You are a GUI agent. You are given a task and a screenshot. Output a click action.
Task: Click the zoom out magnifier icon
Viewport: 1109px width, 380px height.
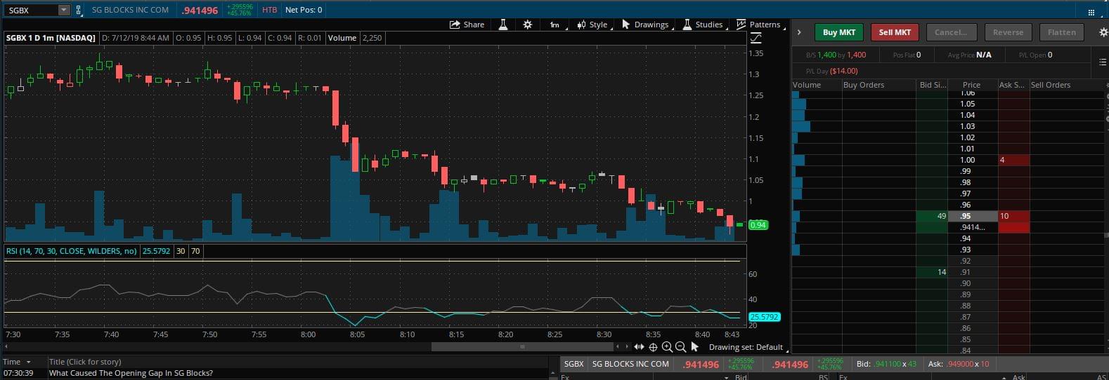tap(680, 346)
